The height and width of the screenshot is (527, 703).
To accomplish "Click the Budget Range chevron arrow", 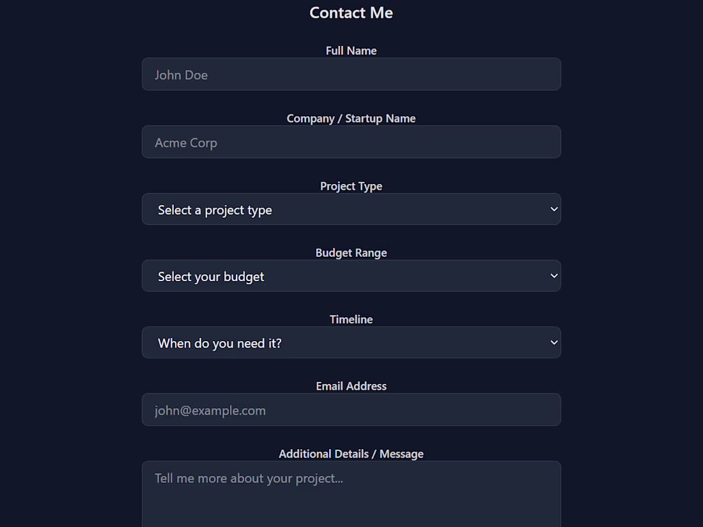I will [553, 275].
